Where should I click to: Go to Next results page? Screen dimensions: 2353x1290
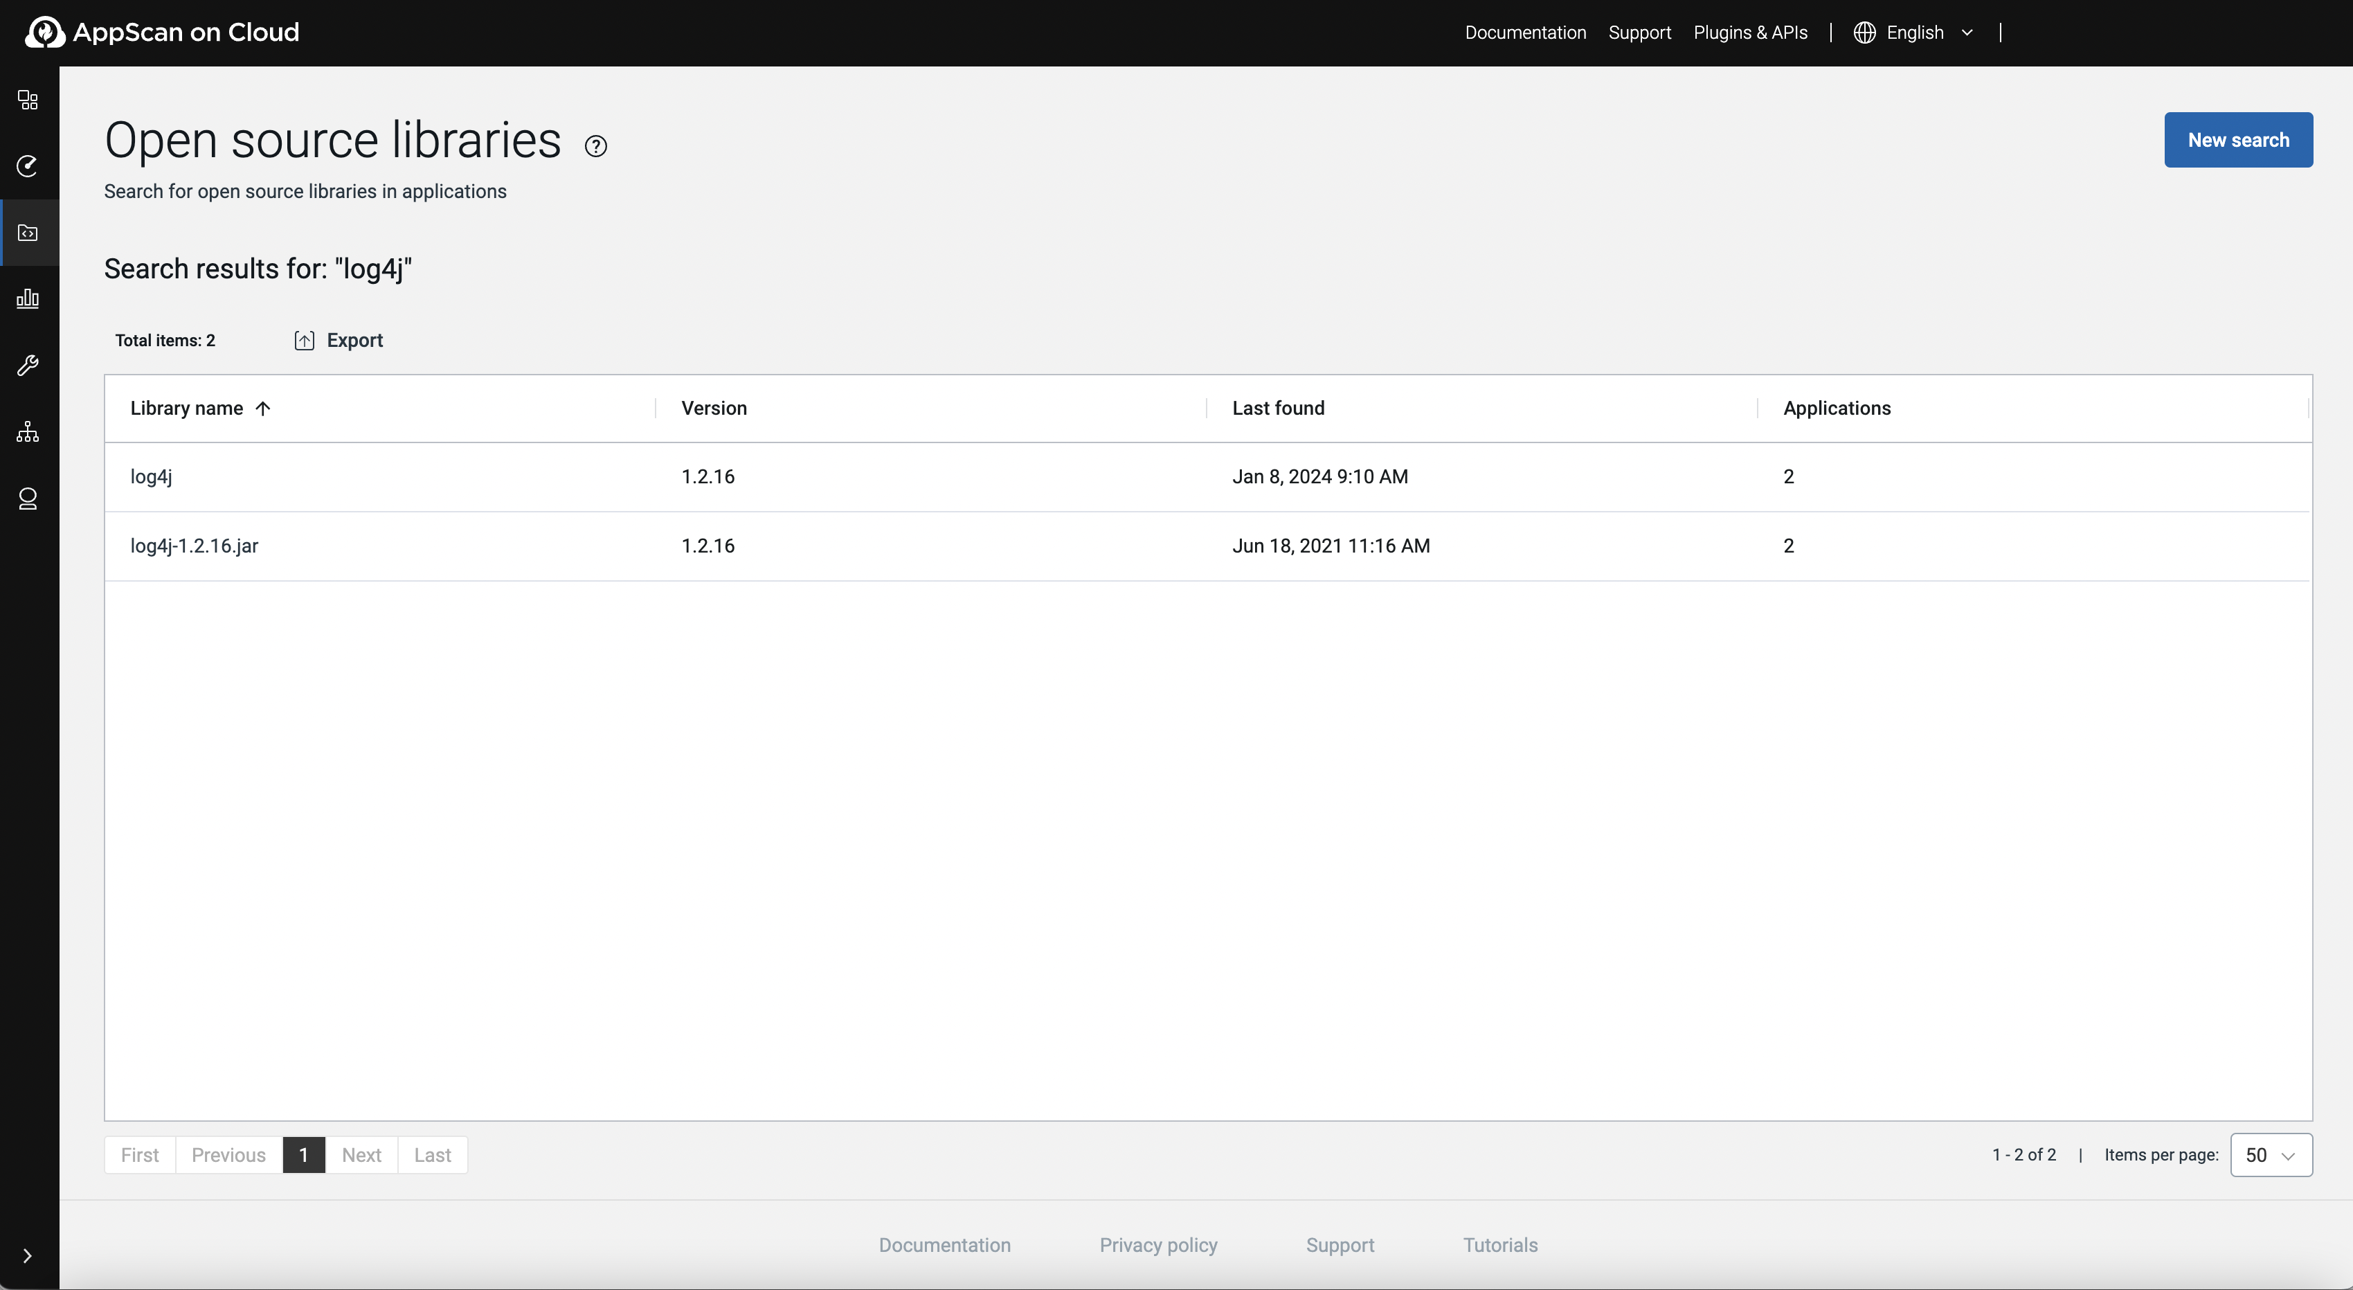(x=362, y=1155)
